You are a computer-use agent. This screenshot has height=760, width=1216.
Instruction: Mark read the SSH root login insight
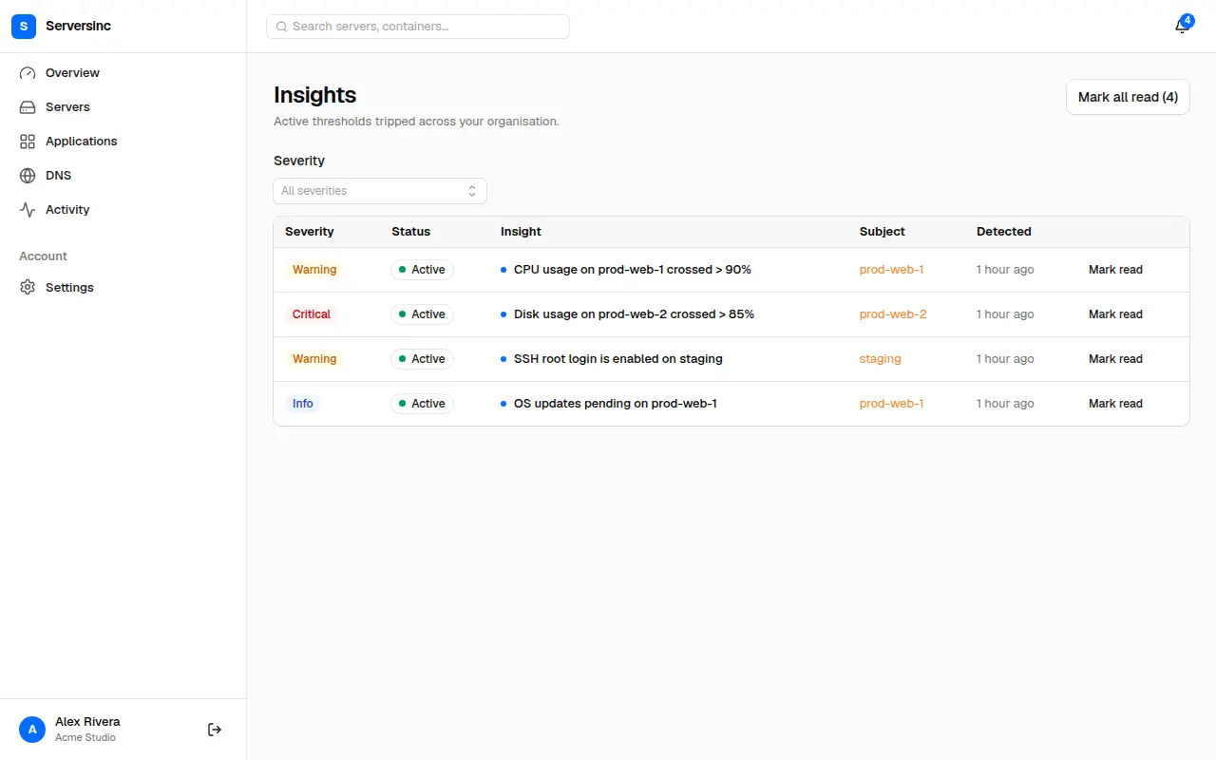pos(1115,359)
